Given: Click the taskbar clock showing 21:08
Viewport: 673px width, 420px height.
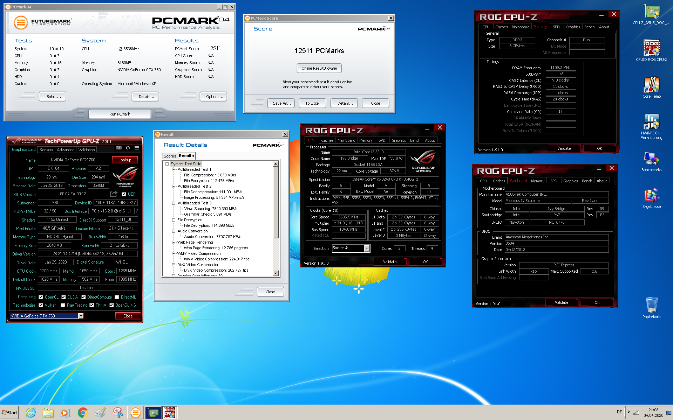Looking at the screenshot, I should [653, 413].
